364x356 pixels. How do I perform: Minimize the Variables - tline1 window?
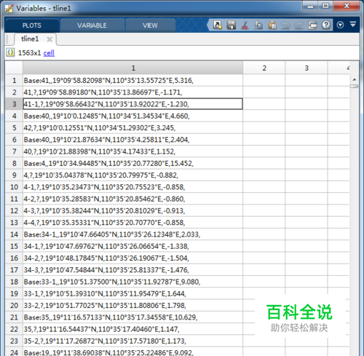coord(310,6)
